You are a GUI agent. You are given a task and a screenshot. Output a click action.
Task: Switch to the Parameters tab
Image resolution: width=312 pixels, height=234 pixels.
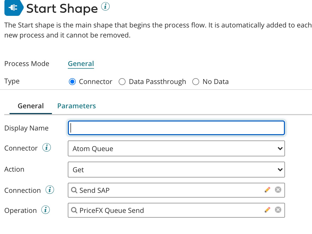[x=77, y=106]
